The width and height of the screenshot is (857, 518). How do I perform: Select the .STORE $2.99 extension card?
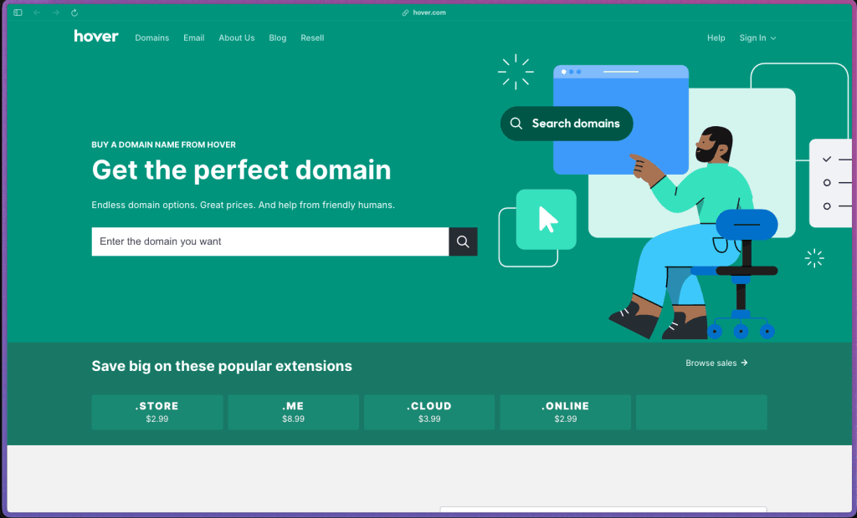click(x=157, y=412)
